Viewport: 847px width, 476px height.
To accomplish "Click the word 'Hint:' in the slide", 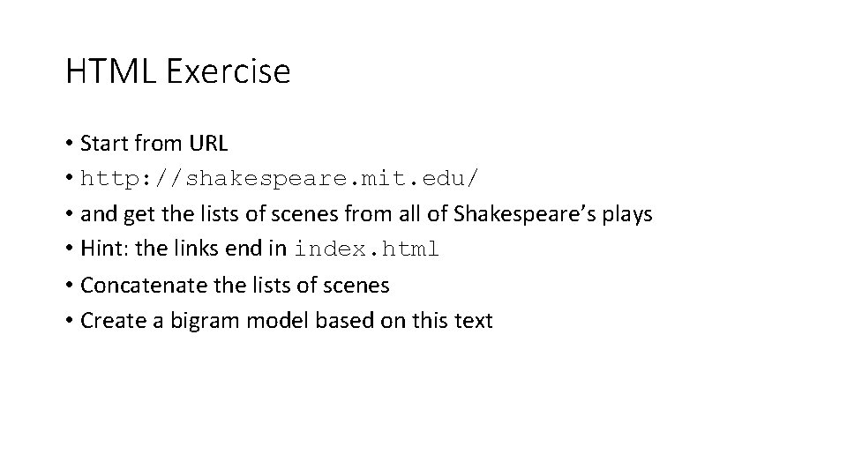I will click(105, 249).
